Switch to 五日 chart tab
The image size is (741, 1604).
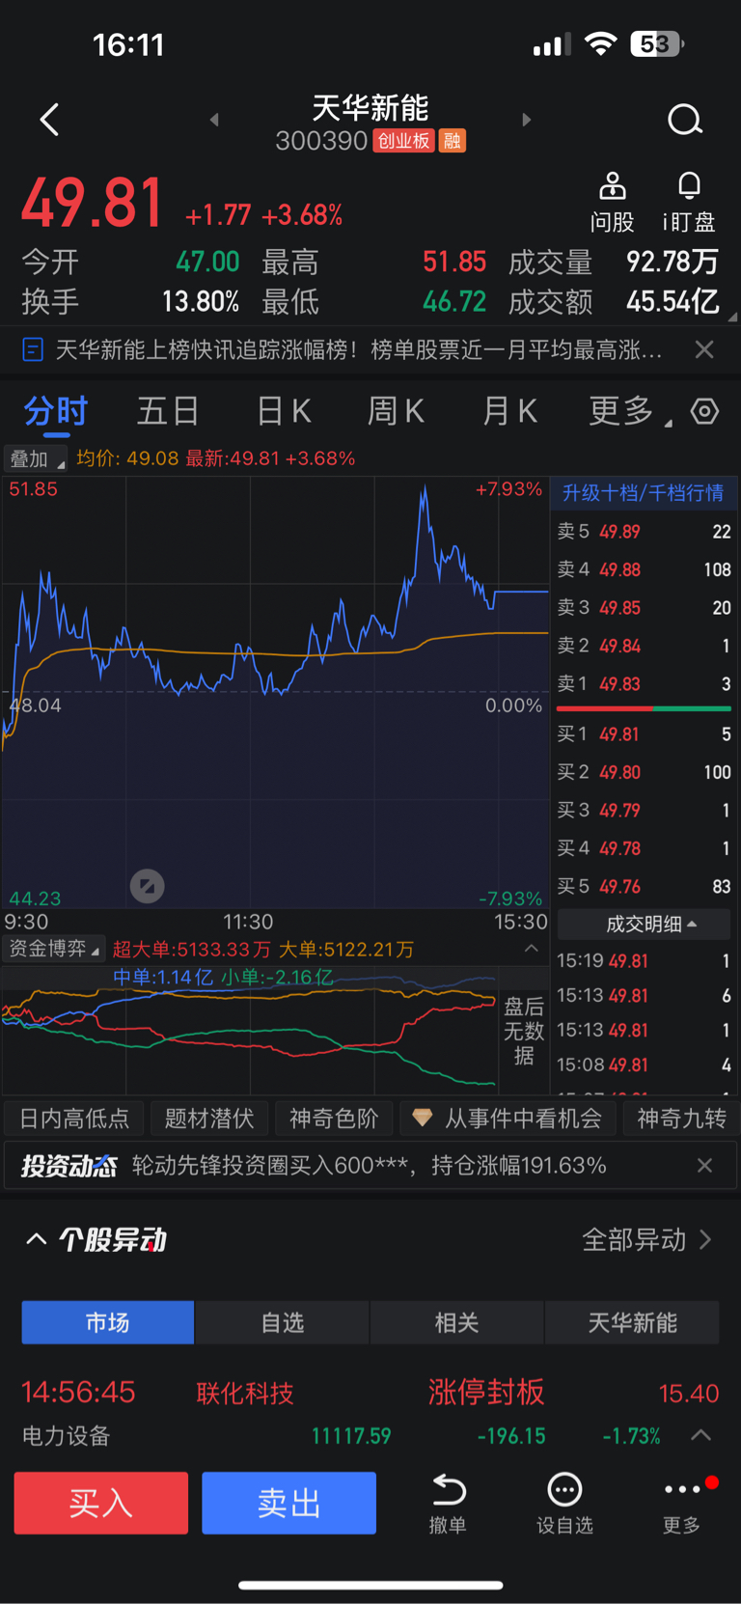(168, 411)
